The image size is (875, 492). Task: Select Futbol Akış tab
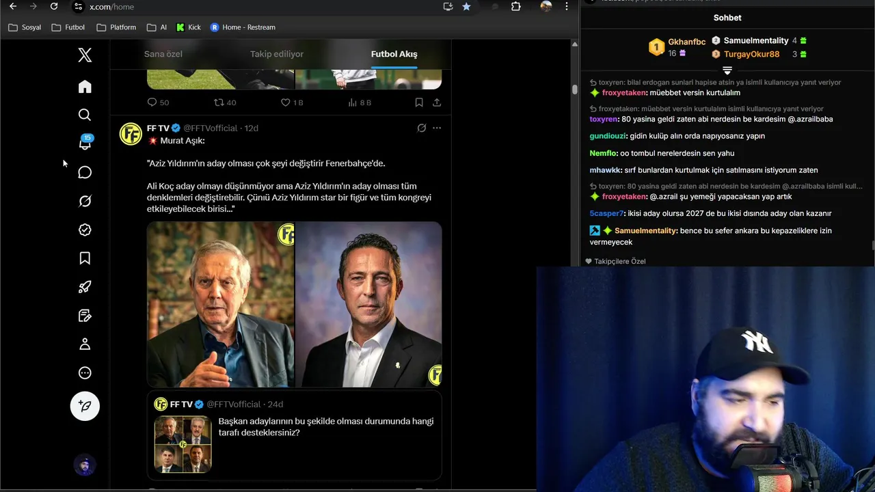click(394, 54)
